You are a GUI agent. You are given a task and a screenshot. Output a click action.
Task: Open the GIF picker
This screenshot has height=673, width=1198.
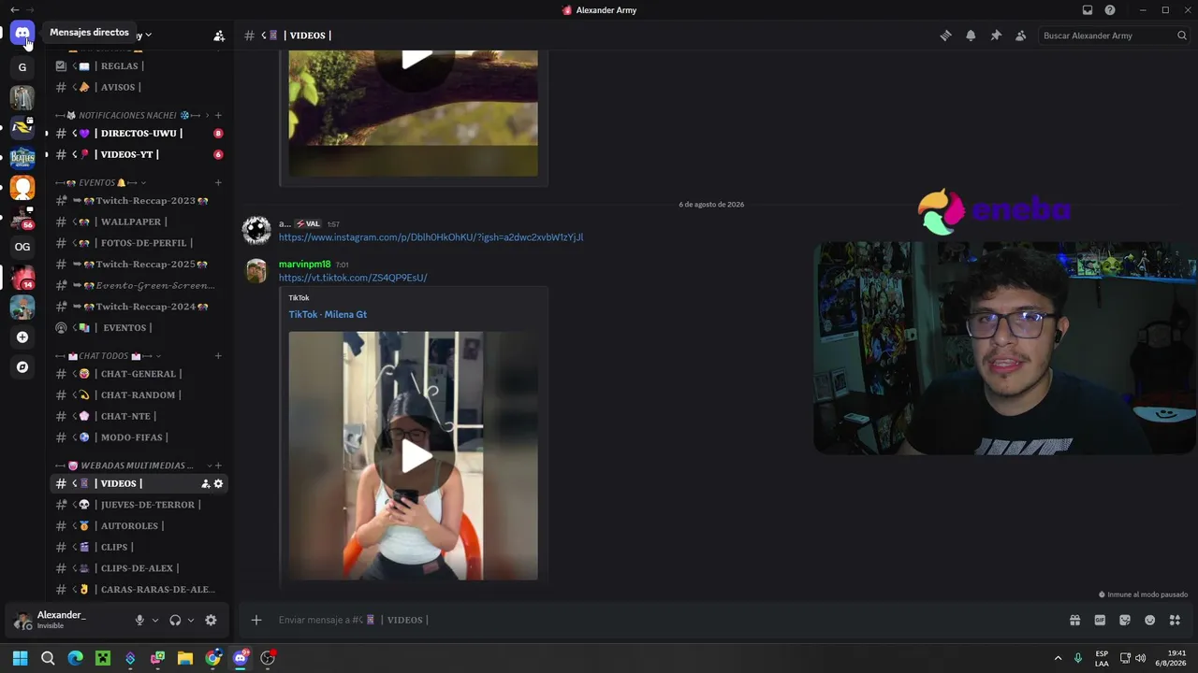(1100, 620)
